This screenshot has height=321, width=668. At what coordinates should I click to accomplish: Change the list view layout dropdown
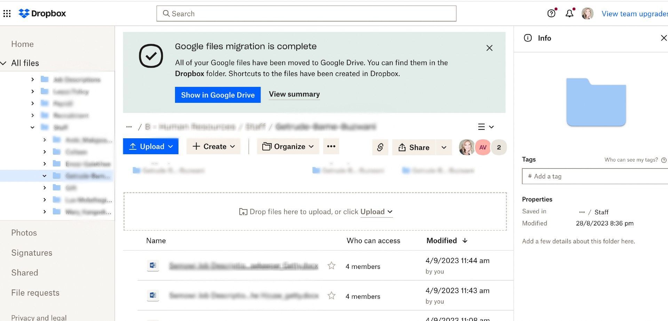(486, 127)
